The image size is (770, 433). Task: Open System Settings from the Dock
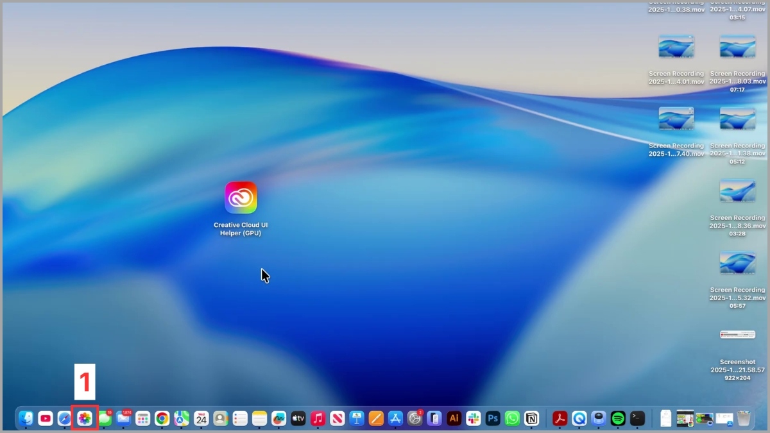414,418
